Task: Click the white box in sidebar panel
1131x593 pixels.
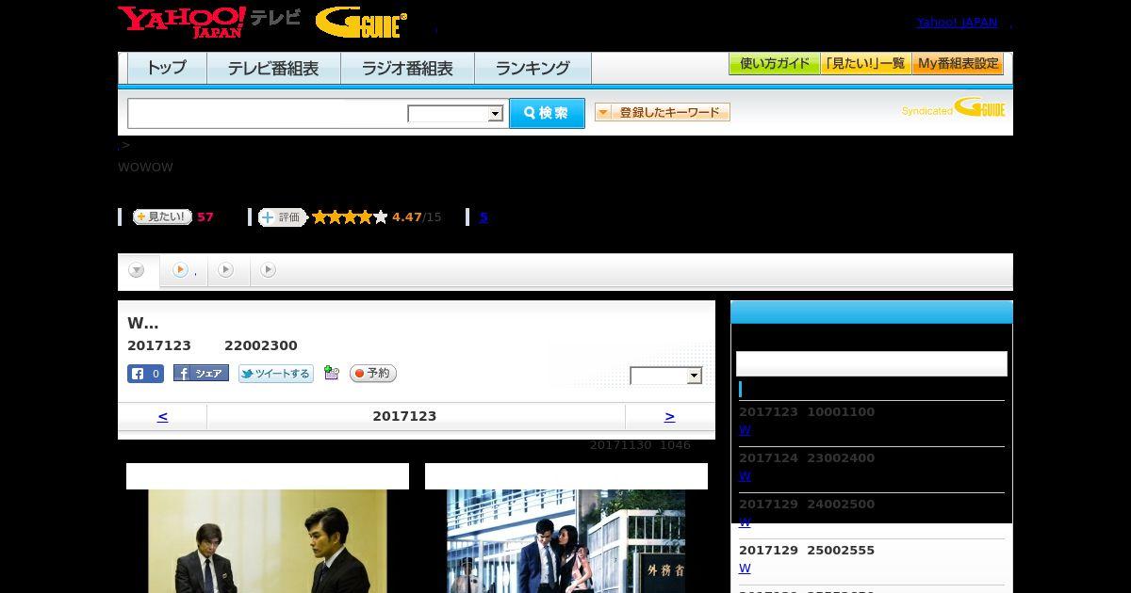Action: tap(872, 364)
